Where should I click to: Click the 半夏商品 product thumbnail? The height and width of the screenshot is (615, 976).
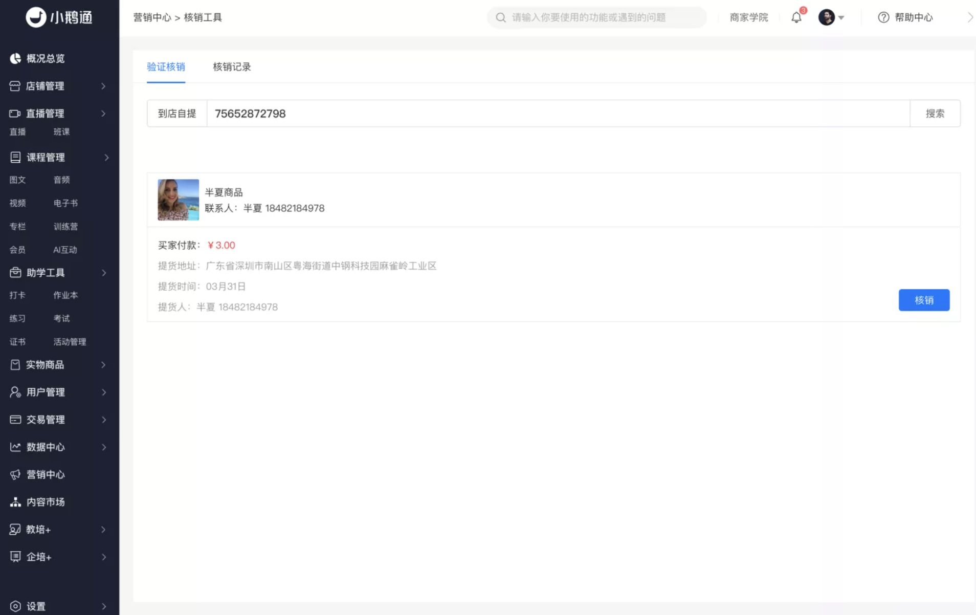[x=178, y=200]
